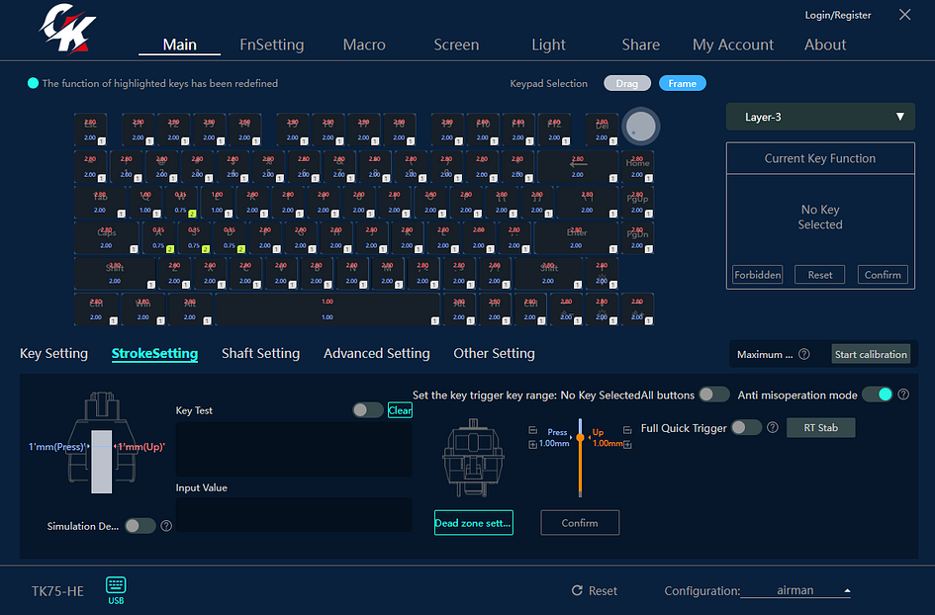Open help for Maximum calibration
Image resolution: width=935 pixels, height=615 pixels.
pyautogui.click(x=803, y=354)
